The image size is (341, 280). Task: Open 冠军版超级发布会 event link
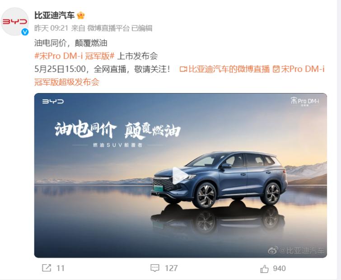click(67, 82)
